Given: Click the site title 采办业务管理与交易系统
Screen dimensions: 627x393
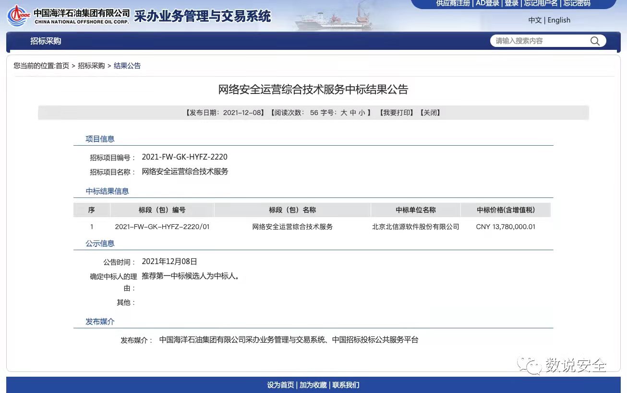Looking at the screenshot, I should 203,16.
